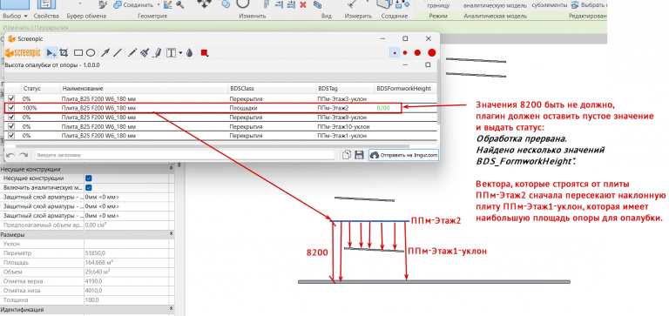
Task: Save screenshot with floppy disk icon
Action: (x=359, y=155)
